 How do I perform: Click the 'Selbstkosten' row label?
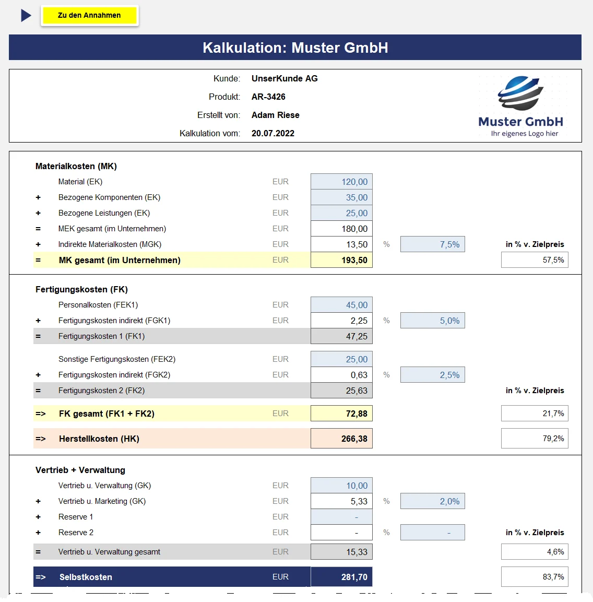(86, 577)
